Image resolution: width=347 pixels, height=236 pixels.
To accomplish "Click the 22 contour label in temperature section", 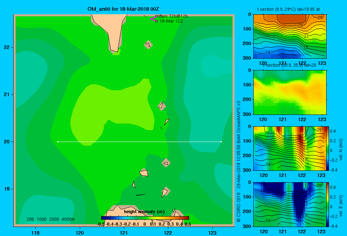I will pyautogui.click(x=306, y=36).
